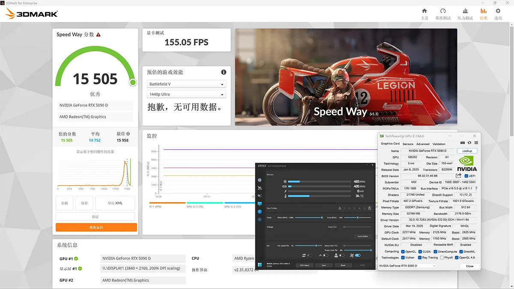514x289 pixels.
Task: Click the red warning triangle beside Speed Way 分数
Action: 99,35
